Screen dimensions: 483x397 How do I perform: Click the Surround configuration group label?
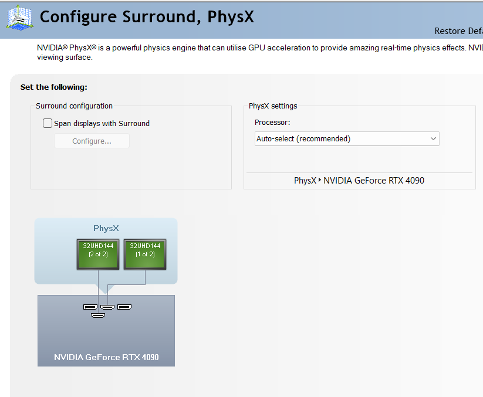coord(74,106)
